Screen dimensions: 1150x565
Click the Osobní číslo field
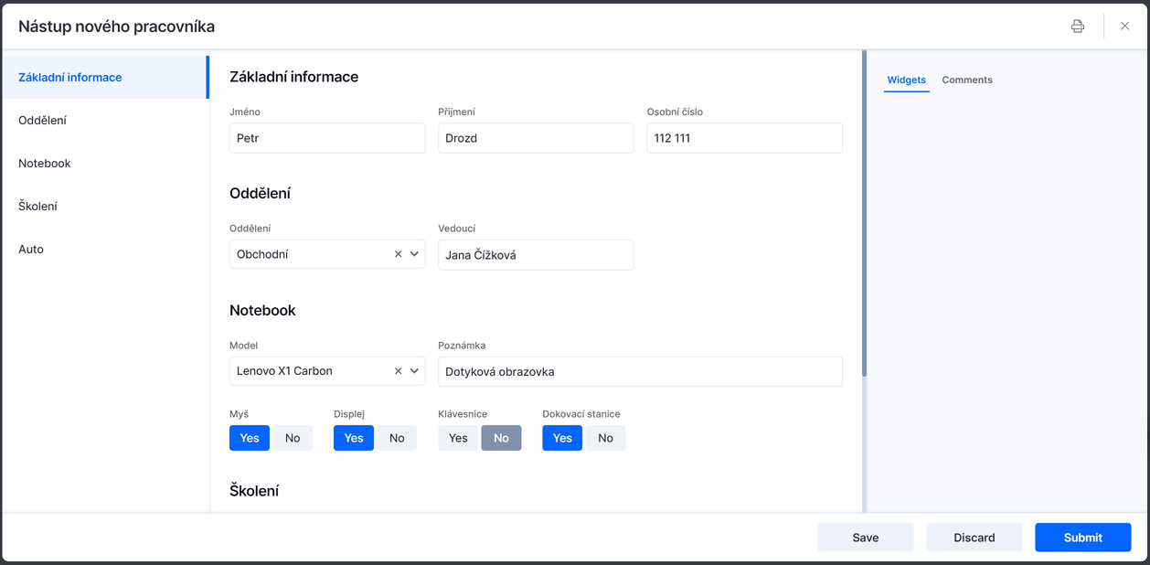coord(745,138)
